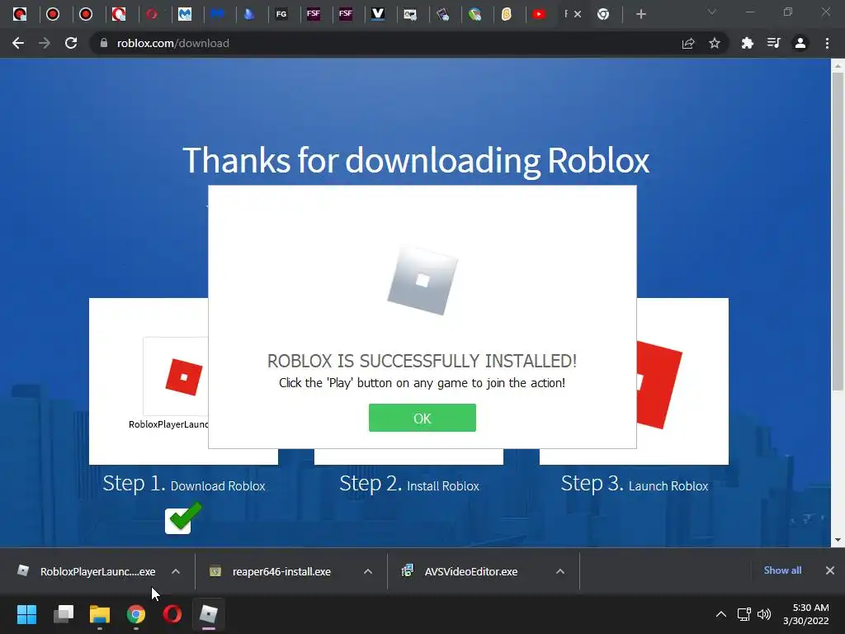Click the large red Roblox logo in Step 3 card
Image resolution: width=845 pixels, height=634 pixels.
(x=659, y=385)
